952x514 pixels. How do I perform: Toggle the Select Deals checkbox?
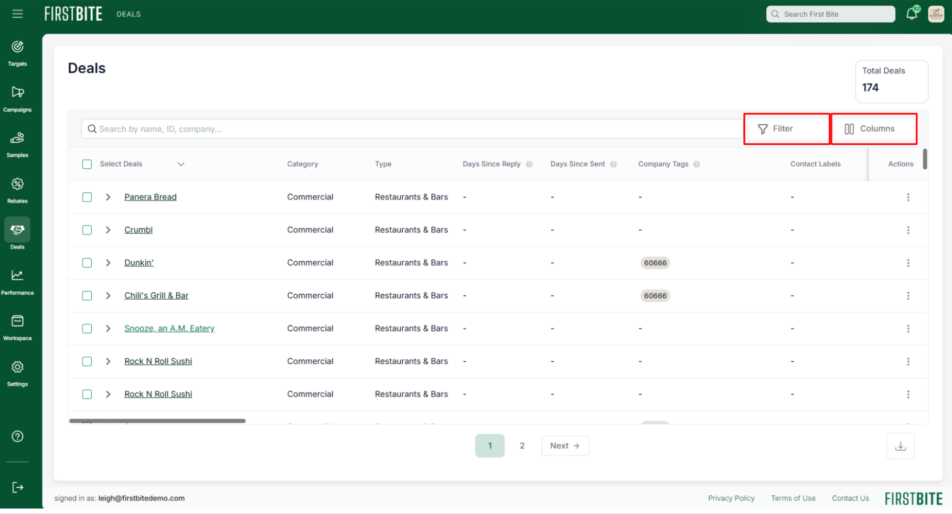pyautogui.click(x=87, y=164)
